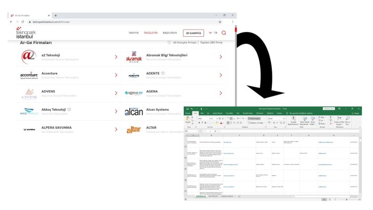Open Sırala ve Filtre Uygula
The image size is (373, 210).
339,121
